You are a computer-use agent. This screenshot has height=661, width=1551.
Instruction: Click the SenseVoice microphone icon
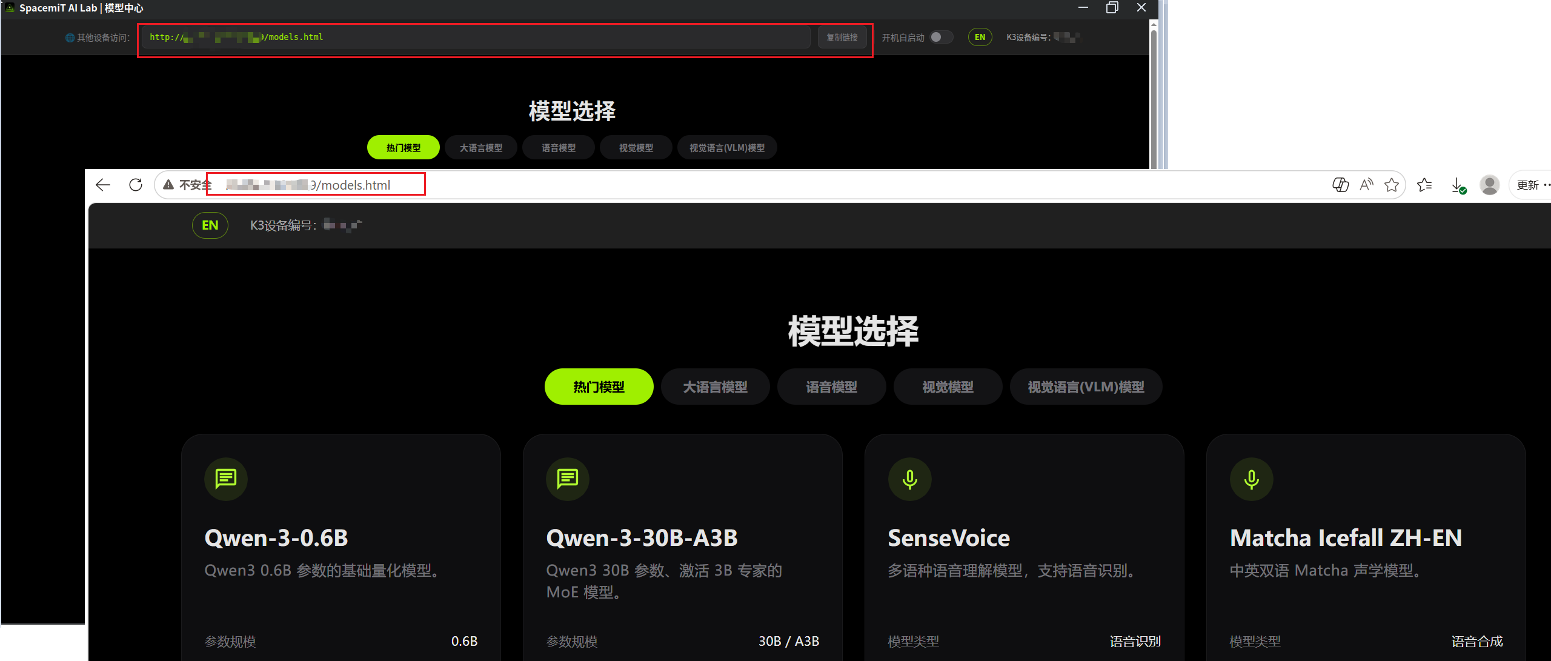tap(909, 479)
